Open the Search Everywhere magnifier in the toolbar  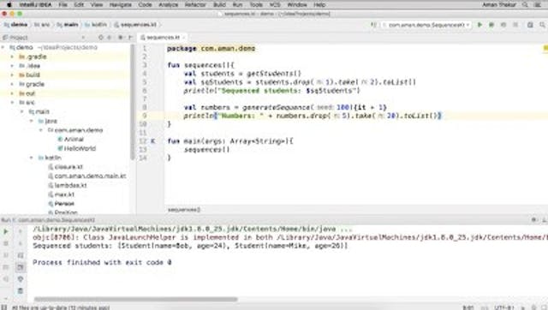point(542,25)
